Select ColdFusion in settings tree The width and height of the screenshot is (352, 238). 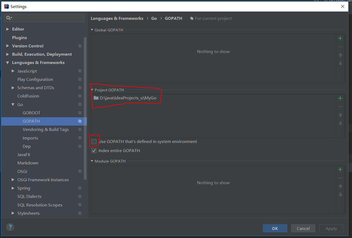(x=28, y=96)
